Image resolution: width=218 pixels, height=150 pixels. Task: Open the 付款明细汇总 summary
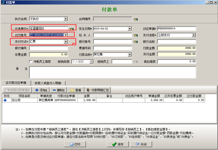(x=98, y=90)
